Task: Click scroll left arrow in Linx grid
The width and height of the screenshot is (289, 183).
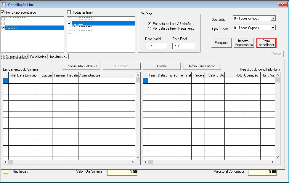Action: click(x=145, y=162)
